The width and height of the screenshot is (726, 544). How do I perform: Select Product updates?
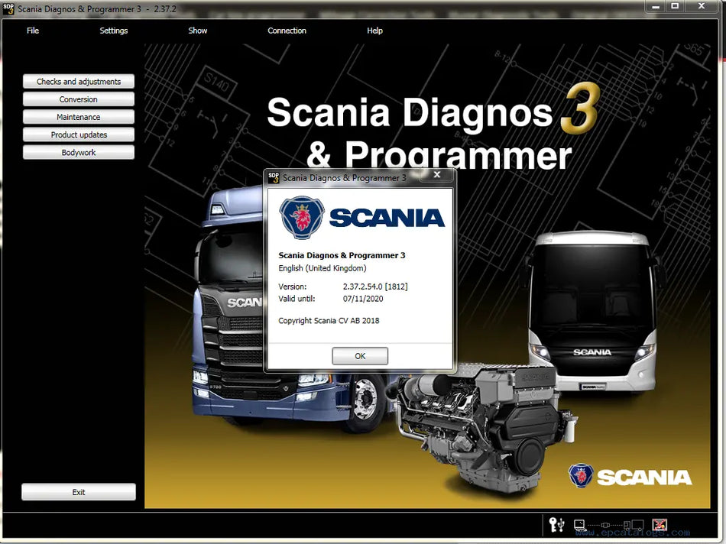pos(78,134)
